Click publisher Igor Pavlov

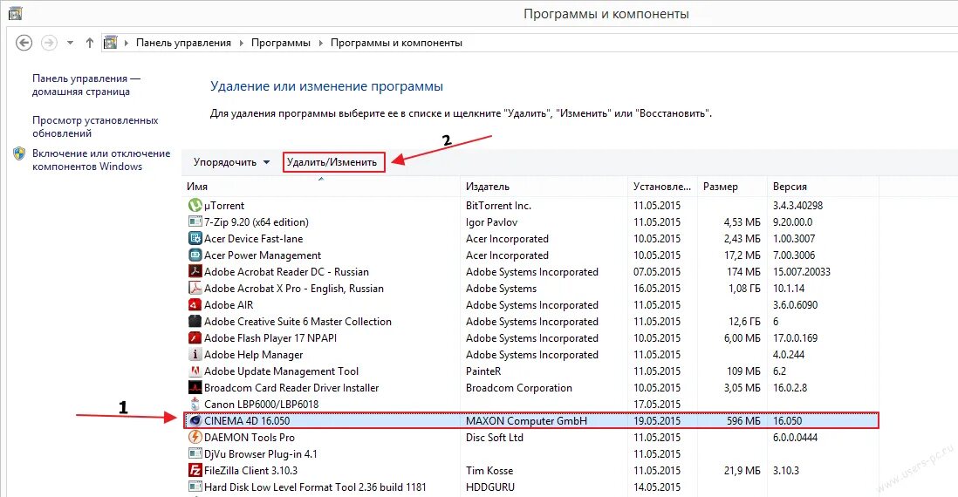coord(491,222)
